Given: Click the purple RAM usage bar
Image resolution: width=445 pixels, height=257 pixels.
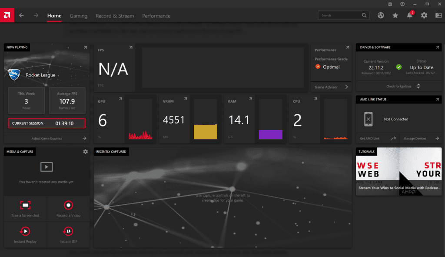Looking at the screenshot, I should click(270, 135).
